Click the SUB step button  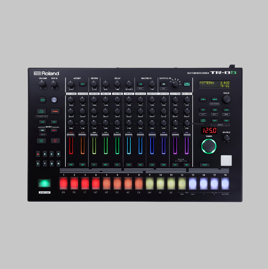click(54, 122)
